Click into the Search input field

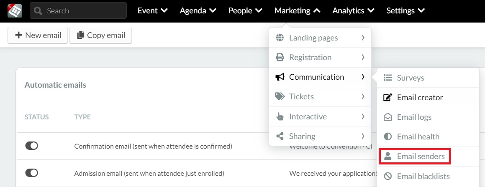pos(78,11)
